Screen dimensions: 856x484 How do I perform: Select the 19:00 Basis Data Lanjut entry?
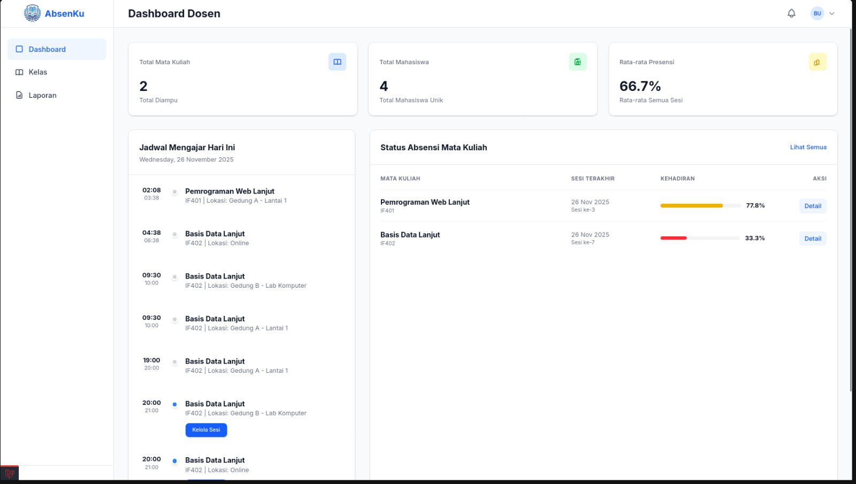(x=242, y=366)
